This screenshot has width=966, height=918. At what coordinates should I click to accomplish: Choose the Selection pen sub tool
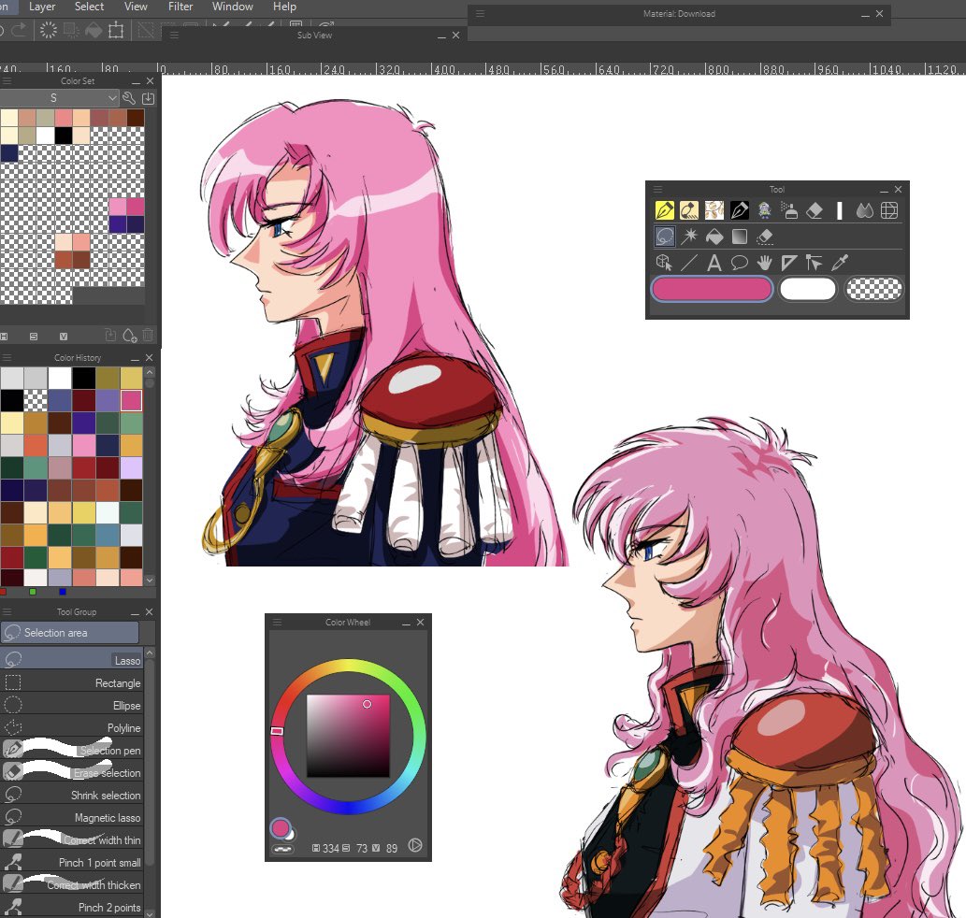point(71,750)
